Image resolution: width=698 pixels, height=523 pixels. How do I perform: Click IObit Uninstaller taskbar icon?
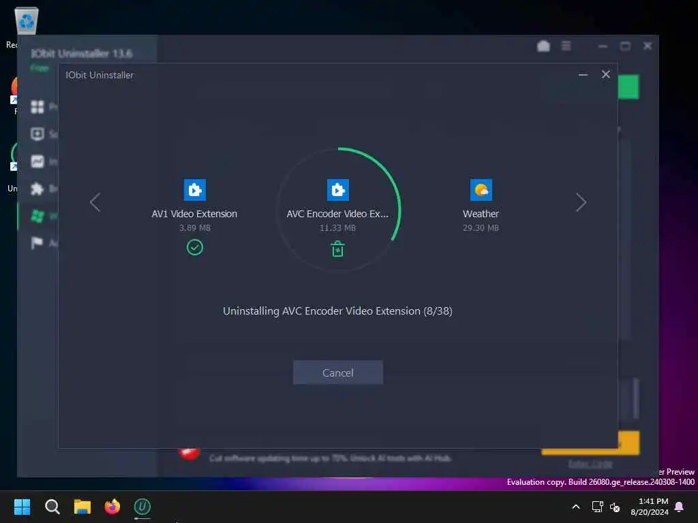[142, 507]
